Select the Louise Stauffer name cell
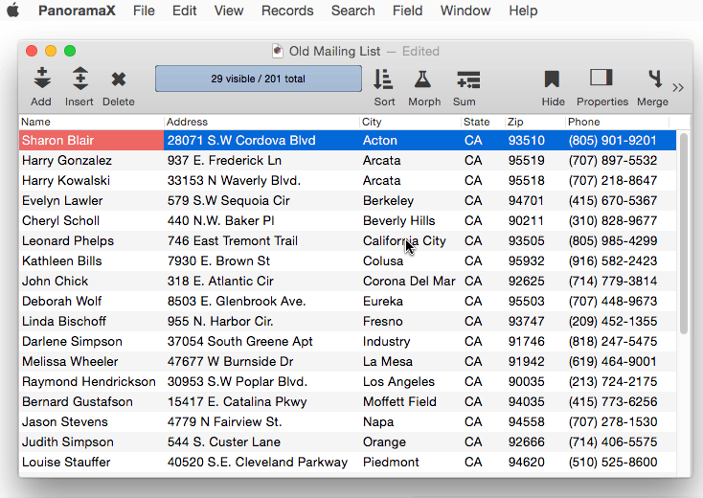Screen dimensions: 703x498 point(91,463)
